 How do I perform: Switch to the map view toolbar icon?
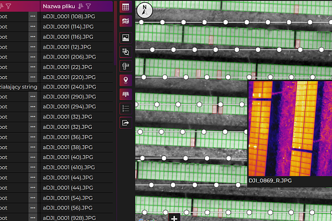[x=126, y=21]
